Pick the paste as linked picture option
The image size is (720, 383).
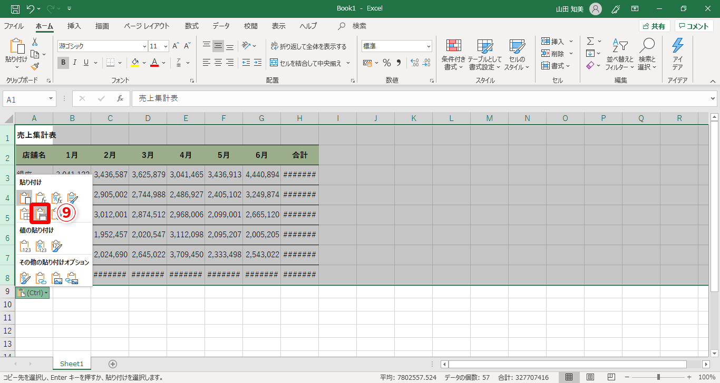tap(72, 278)
